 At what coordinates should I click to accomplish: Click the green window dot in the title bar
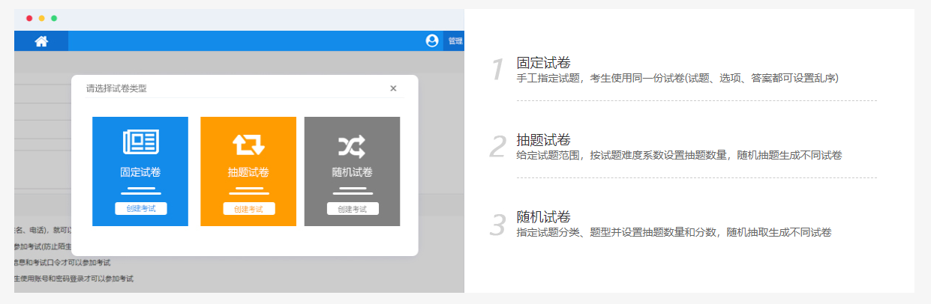pos(54,18)
